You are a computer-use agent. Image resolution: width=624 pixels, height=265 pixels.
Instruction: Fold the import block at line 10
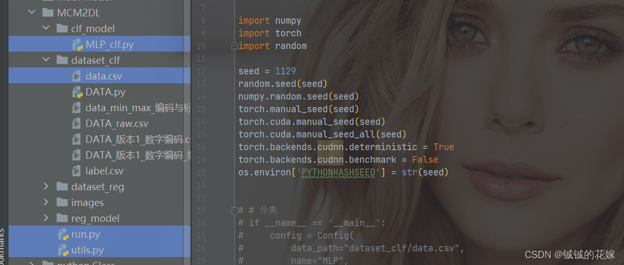[235, 46]
